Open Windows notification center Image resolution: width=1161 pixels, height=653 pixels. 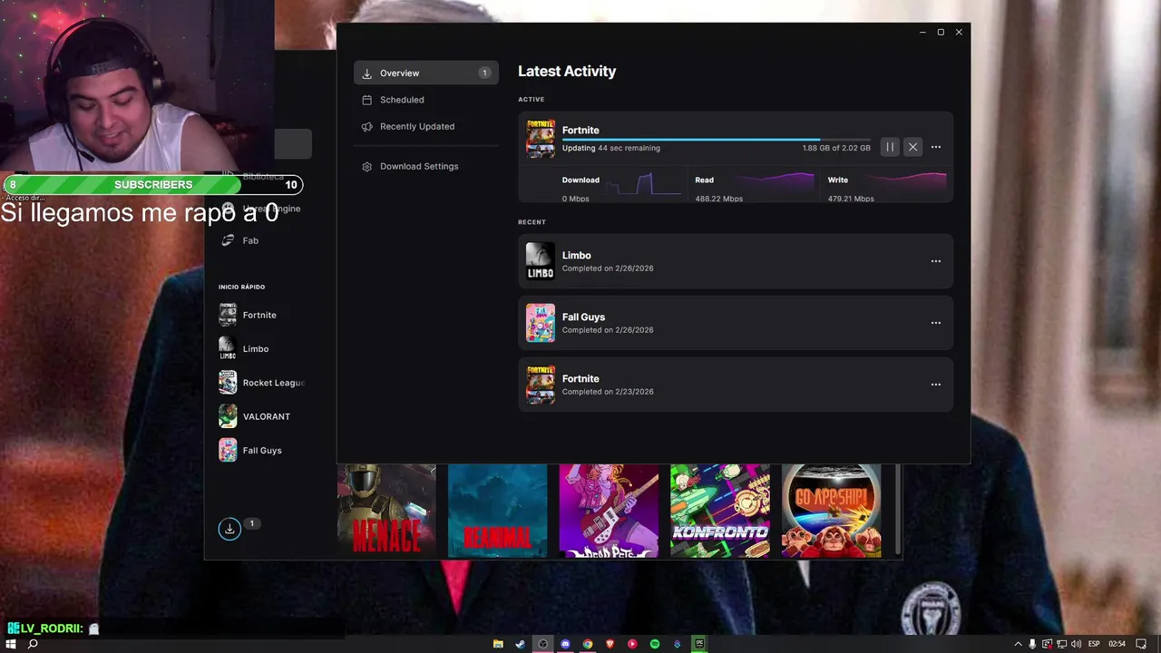pyautogui.click(x=1141, y=644)
